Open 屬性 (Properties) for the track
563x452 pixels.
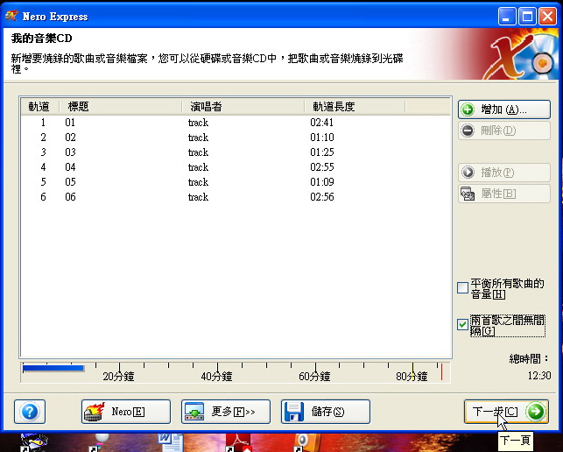point(503,194)
